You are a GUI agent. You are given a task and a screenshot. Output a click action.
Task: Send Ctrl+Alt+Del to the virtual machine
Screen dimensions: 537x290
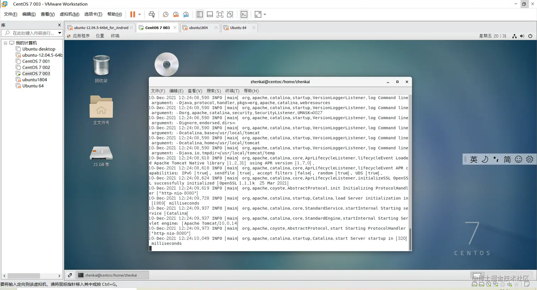tap(152, 15)
